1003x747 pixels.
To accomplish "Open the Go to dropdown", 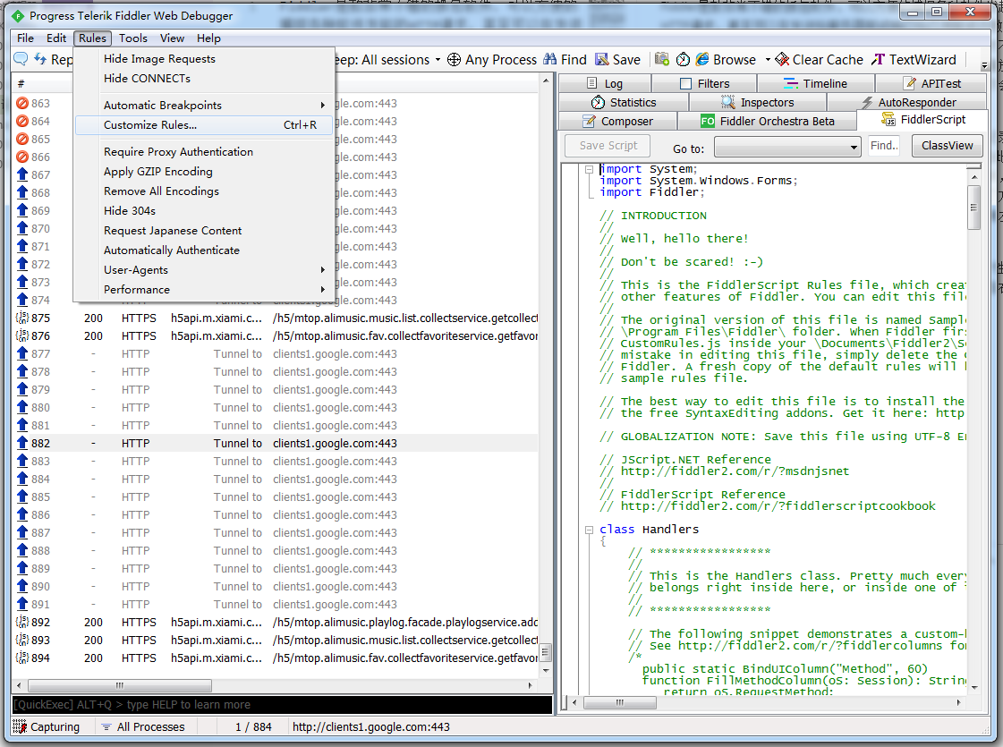I will pyautogui.click(x=786, y=147).
